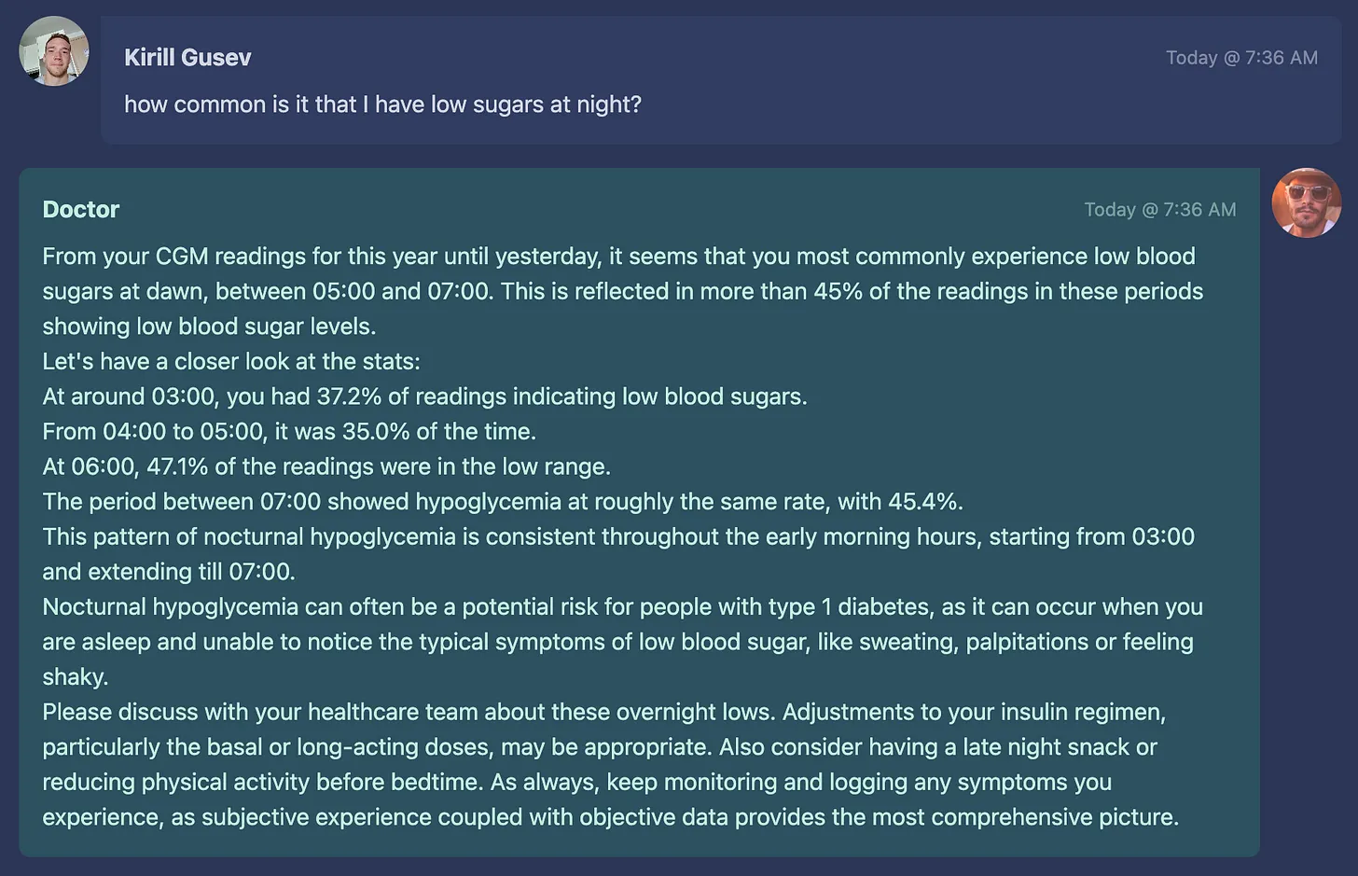1358x876 pixels.
Task: Select the question about low sugars at night
Action: click(x=382, y=104)
